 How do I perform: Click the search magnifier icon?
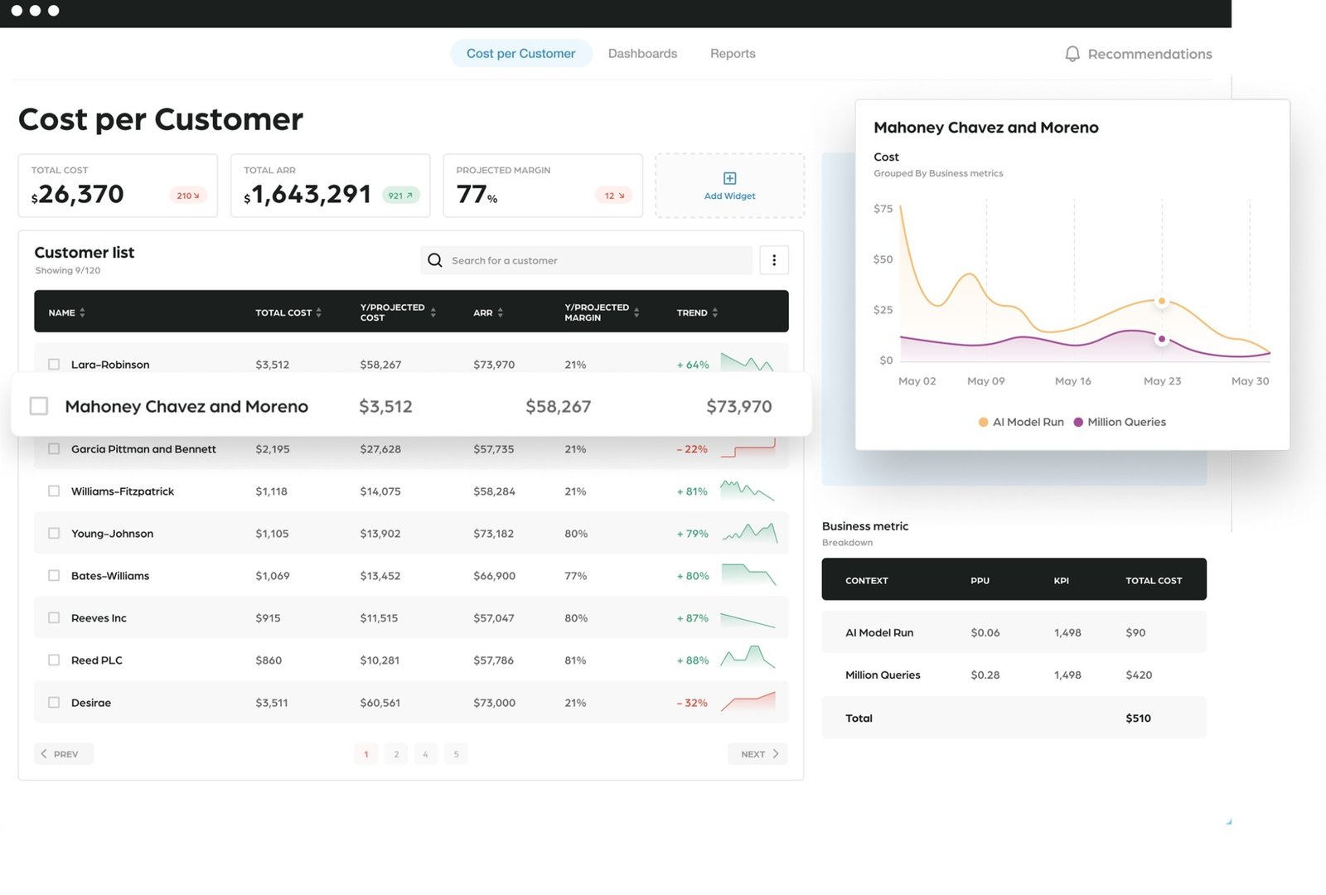coord(434,259)
